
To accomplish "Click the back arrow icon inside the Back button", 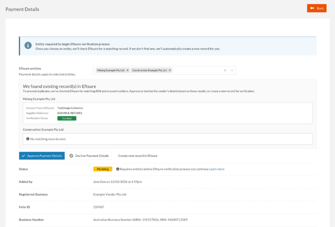I will (x=312, y=8).
